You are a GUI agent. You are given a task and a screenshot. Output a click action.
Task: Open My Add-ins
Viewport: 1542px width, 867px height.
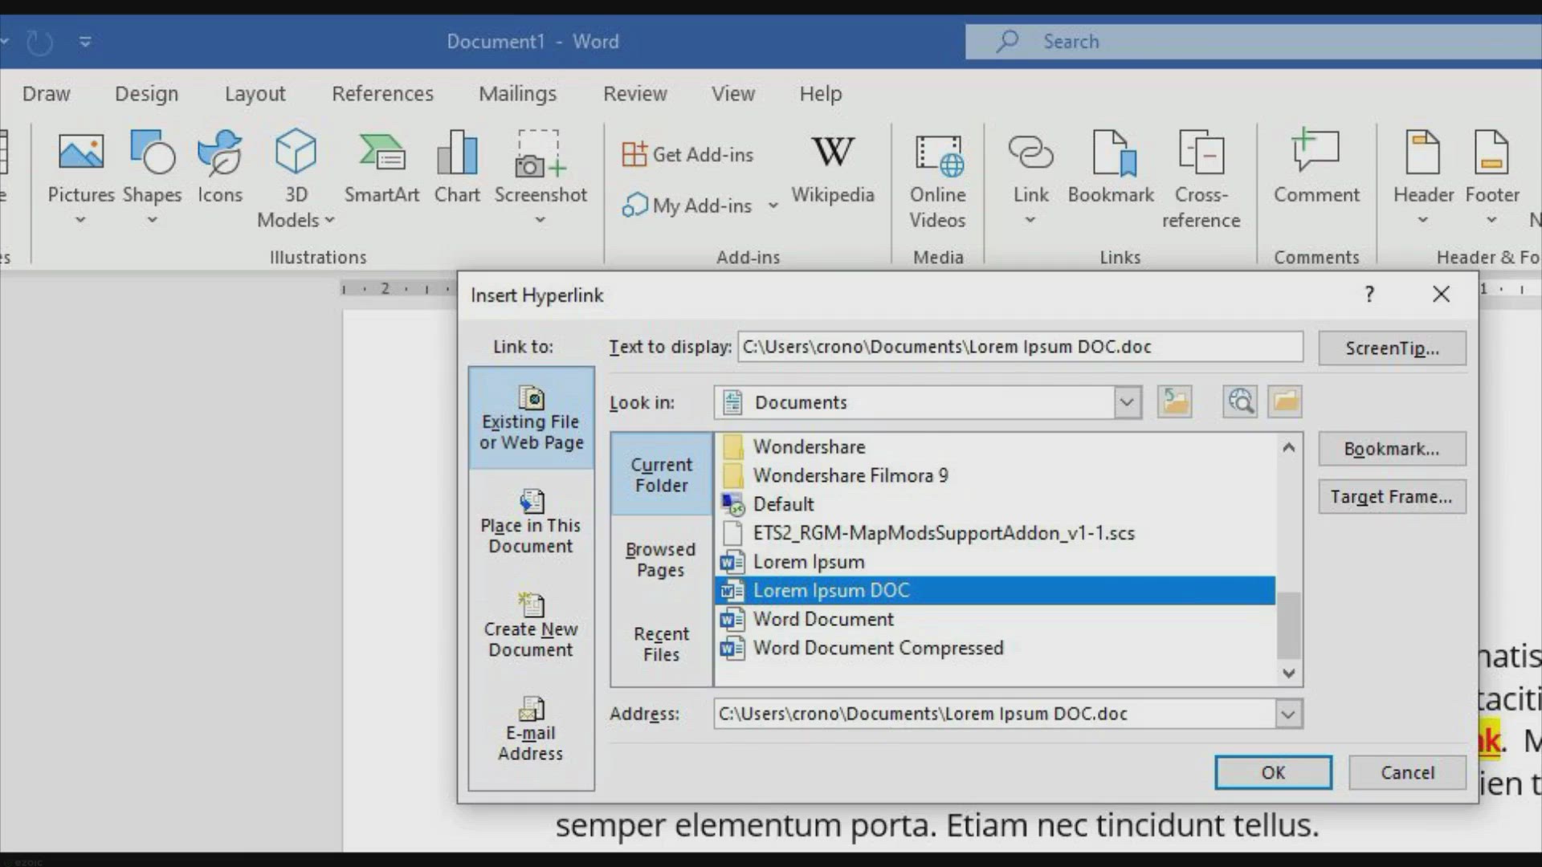687,206
